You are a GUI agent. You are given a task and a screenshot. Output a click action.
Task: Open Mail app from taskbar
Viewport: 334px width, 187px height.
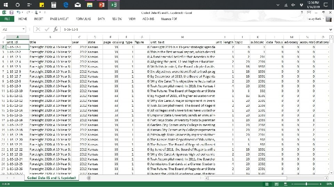click(78, 5)
